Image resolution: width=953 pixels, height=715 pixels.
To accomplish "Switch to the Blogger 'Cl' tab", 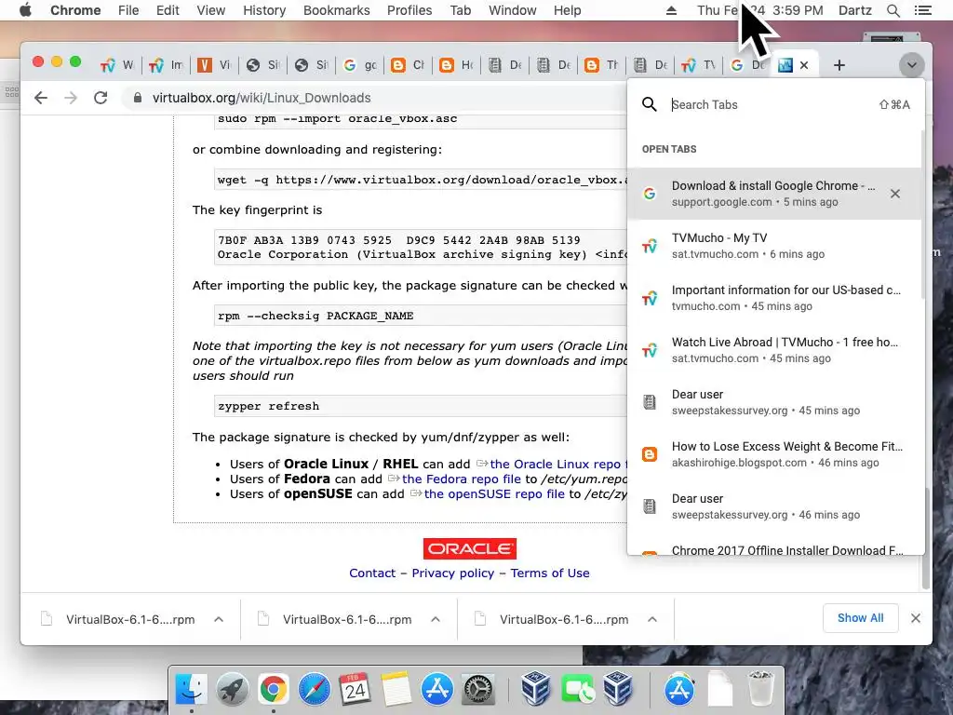I will (408, 65).
